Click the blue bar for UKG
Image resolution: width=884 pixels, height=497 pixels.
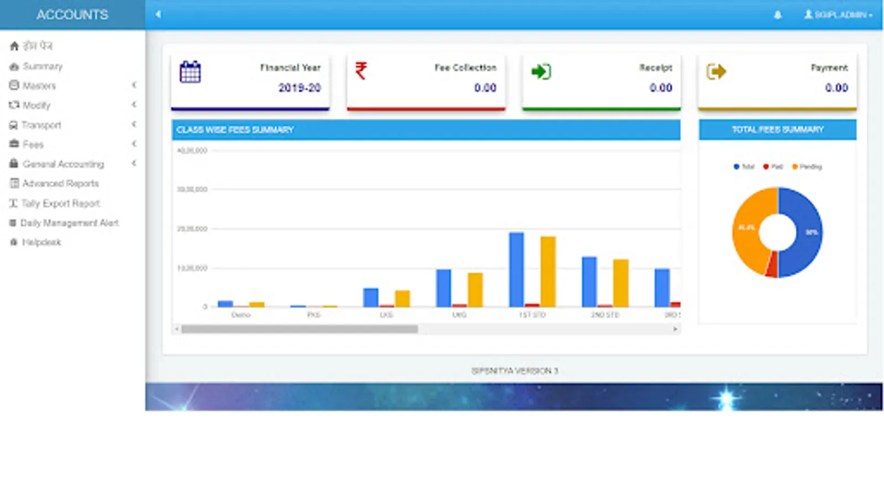[x=444, y=288]
